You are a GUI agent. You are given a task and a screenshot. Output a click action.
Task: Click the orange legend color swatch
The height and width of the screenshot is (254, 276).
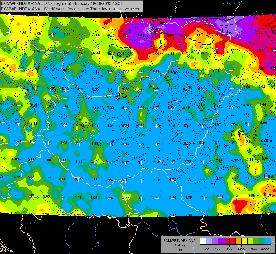point(239,242)
